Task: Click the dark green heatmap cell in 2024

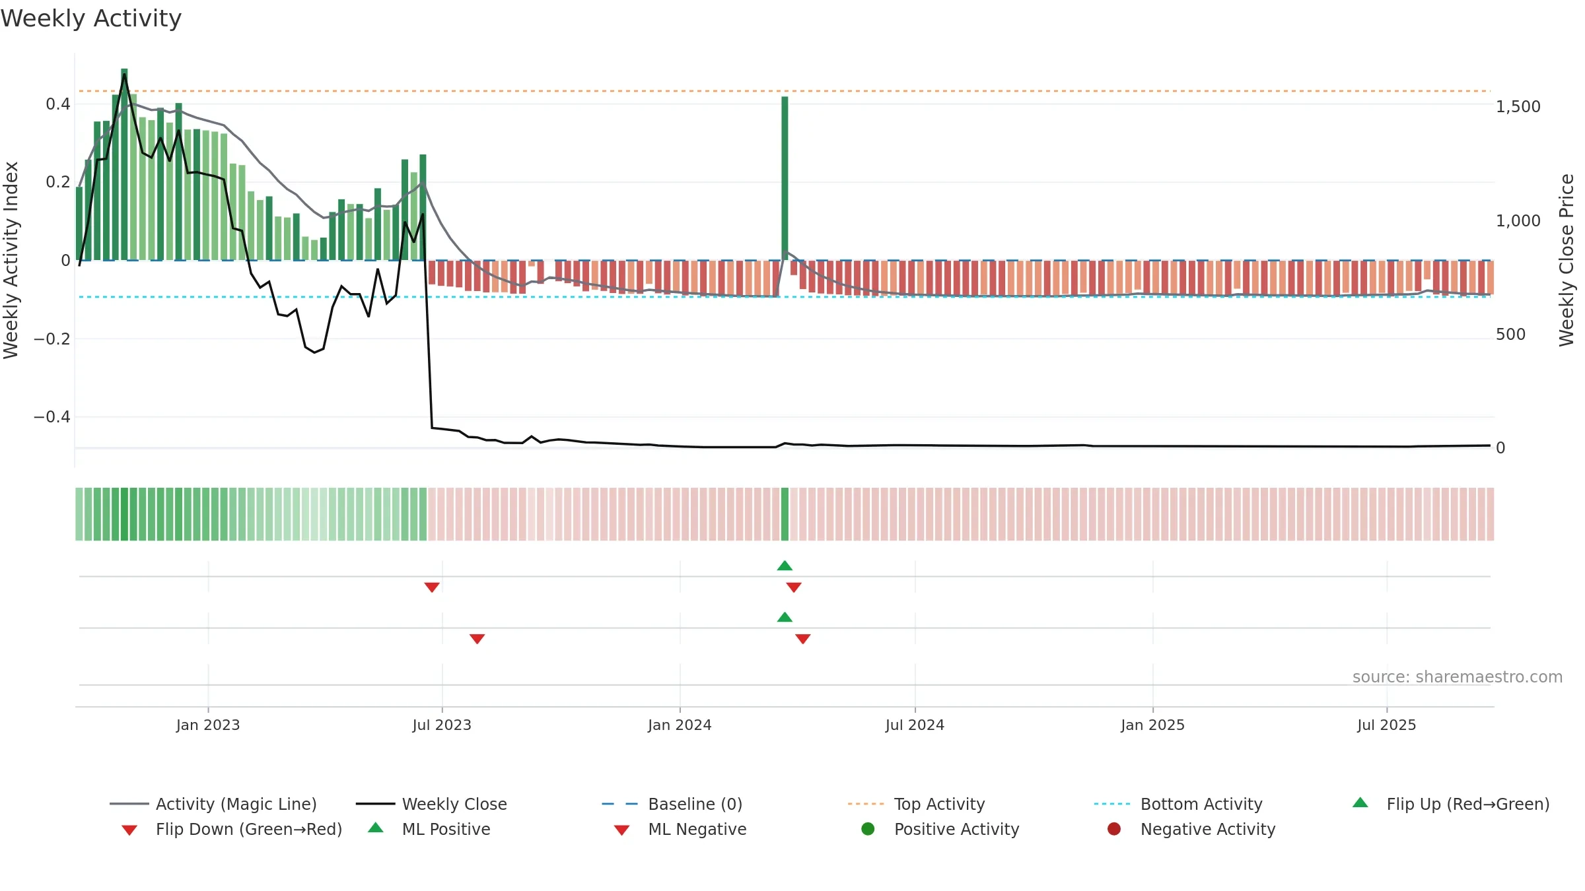Action: pos(785,514)
